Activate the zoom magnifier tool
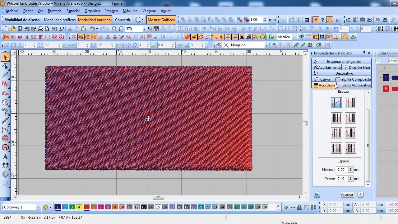Image resolution: width=398 pixels, height=224 pixels. pos(114,29)
